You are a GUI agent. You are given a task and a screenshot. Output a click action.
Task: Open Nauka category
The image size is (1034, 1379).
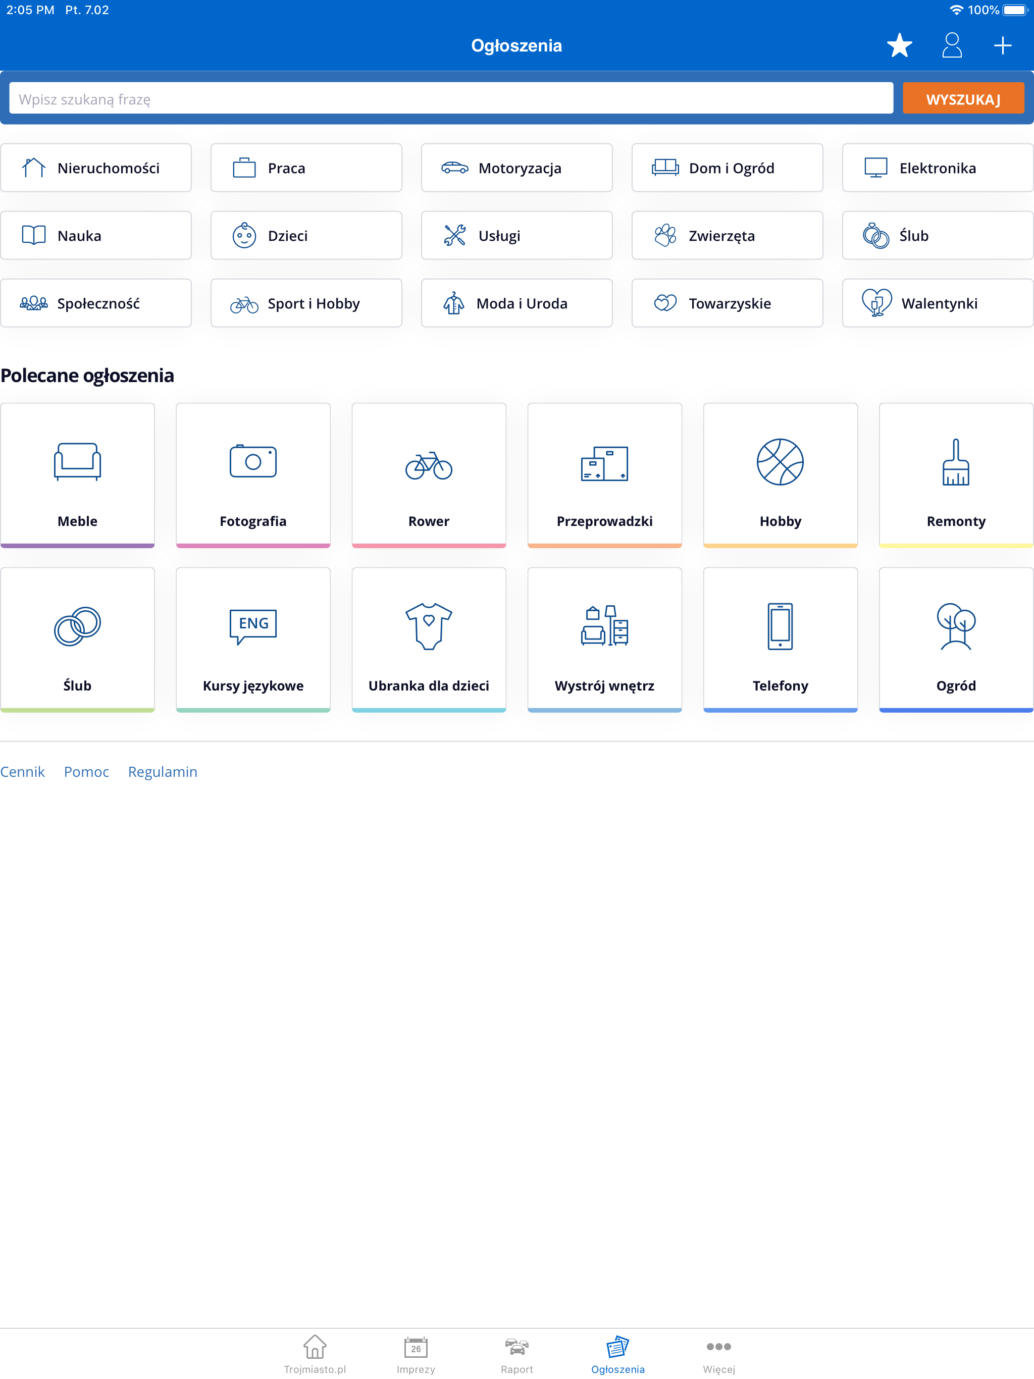[96, 236]
